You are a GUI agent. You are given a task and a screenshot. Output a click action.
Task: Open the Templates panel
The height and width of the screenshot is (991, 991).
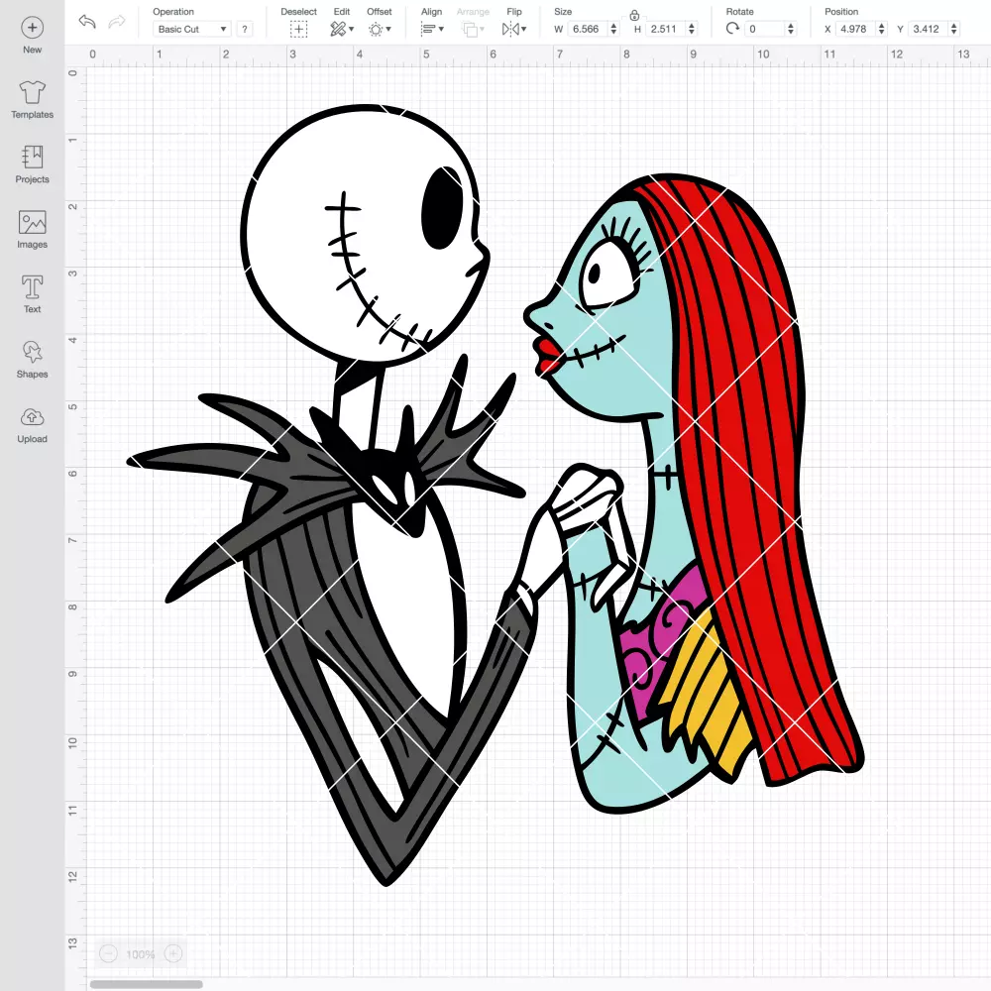coord(33,100)
